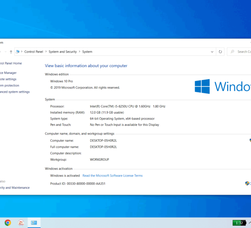Click the computer icon in address bar
The height and width of the screenshot is (228, 251).
pyautogui.click(x=18, y=52)
